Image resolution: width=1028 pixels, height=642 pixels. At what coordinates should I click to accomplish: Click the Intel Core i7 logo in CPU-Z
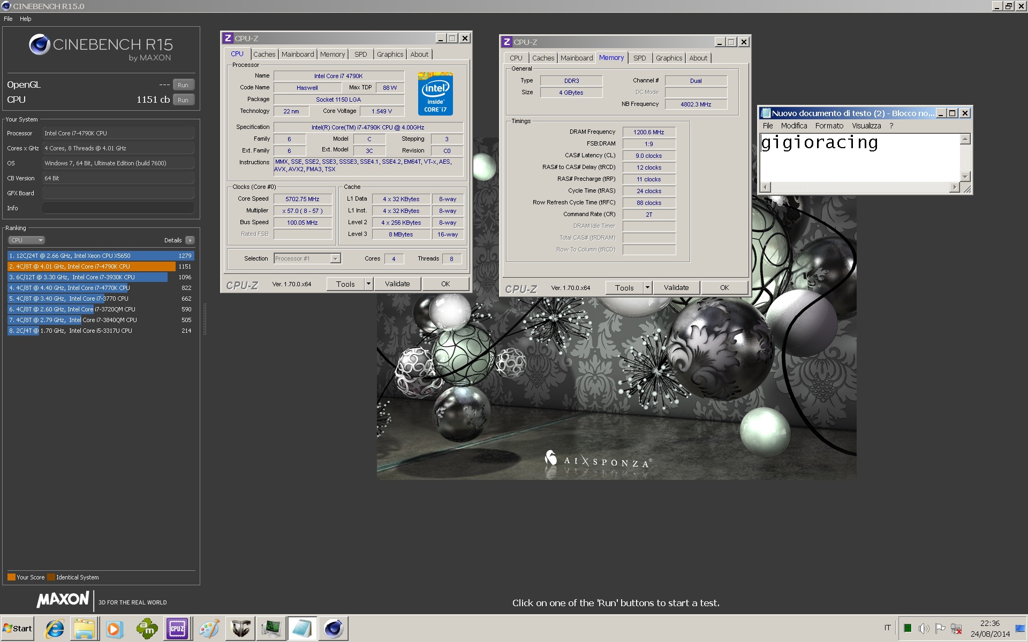(435, 94)
